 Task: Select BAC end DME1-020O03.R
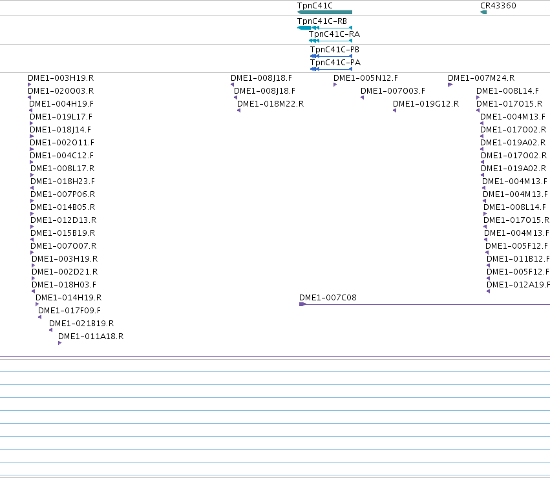click(61, 91)
